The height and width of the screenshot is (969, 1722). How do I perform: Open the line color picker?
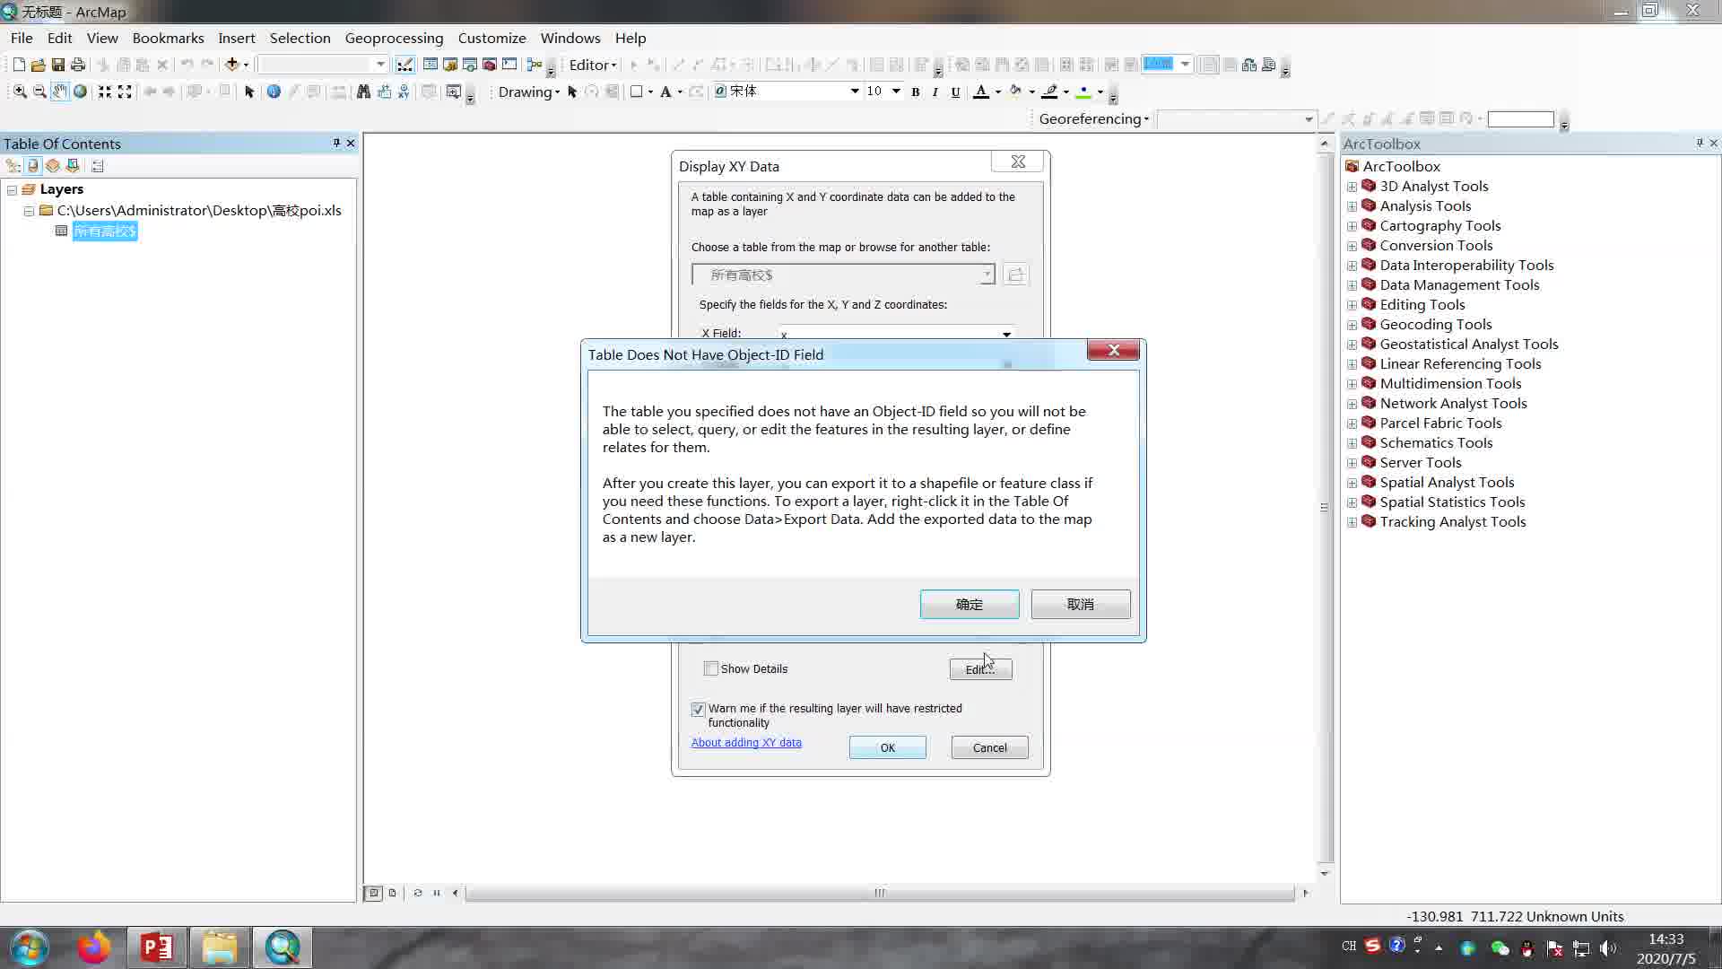[1056, 92]
